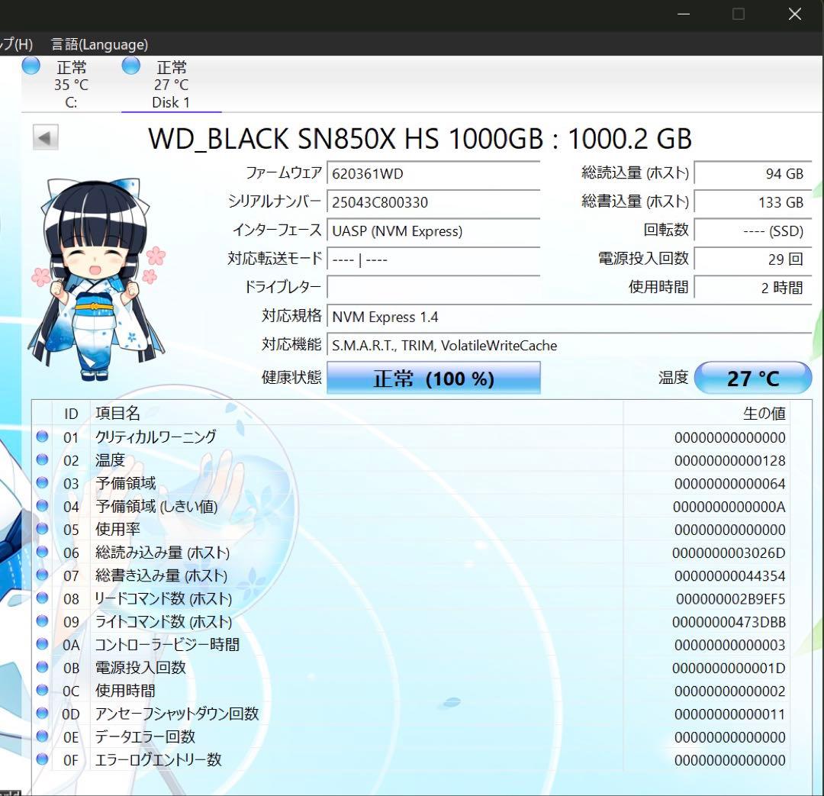Image resolution: width=824 pixels, height=796 pixels.
Task: Click status dot for クリティカルワーニング row
Action: tap(43, 437)
